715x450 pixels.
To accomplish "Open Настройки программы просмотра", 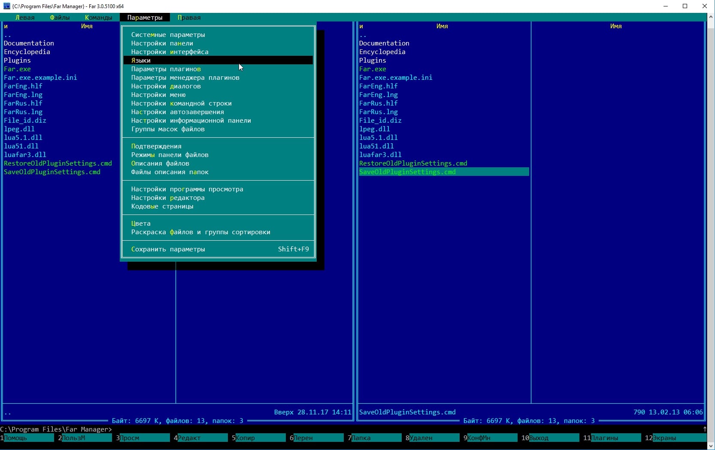I will [x=218, y=189].
